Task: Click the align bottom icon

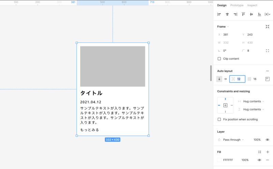Action: point(259,14)
